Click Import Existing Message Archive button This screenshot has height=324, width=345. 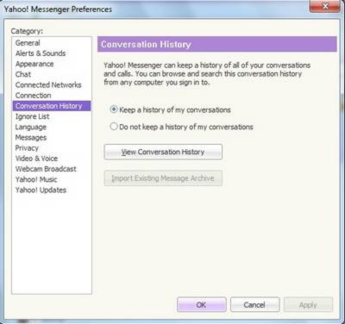pos(163,178)
